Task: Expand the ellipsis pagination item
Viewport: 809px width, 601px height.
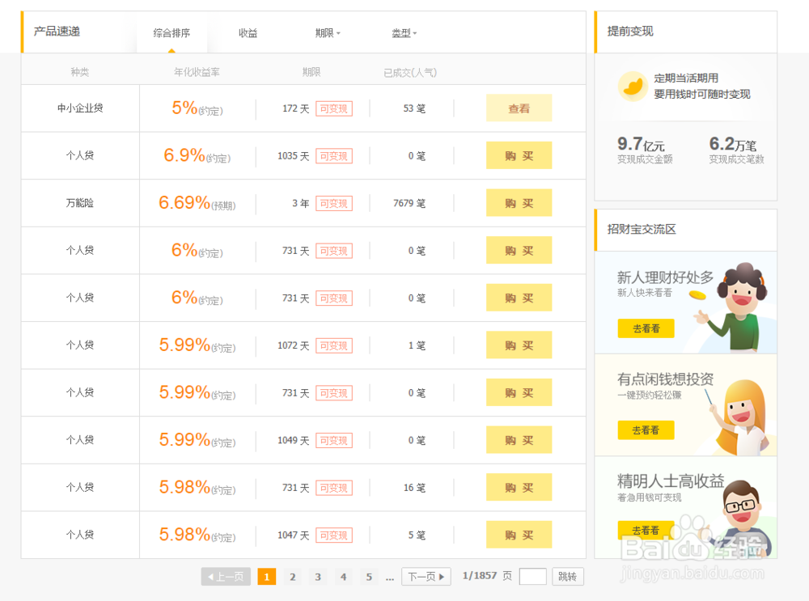Action: pyautogui.click(x=390, y=577)
